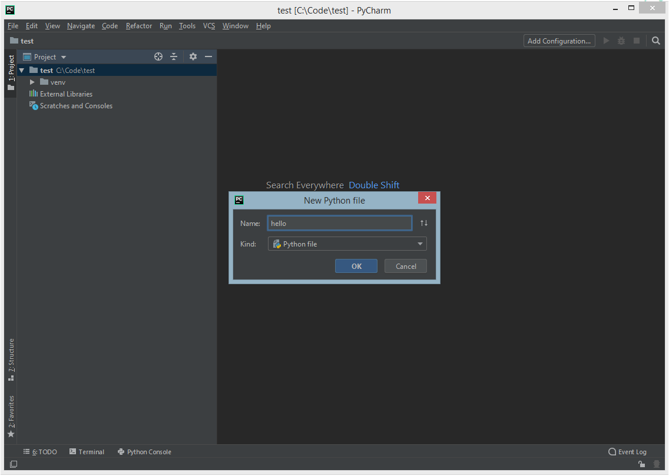
Task: Open the Project panel settings gear
Action: tap(193, 56)
